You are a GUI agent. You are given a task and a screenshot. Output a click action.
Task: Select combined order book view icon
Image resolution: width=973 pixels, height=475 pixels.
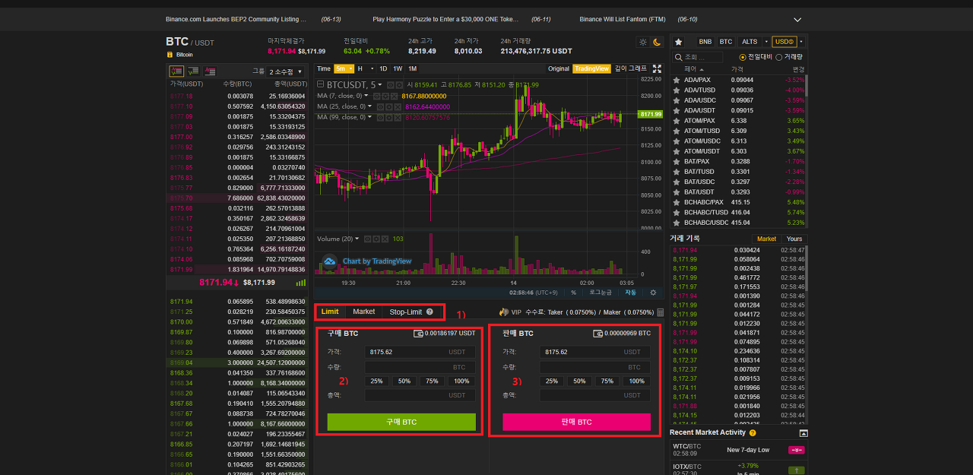(x=176, y=71)
